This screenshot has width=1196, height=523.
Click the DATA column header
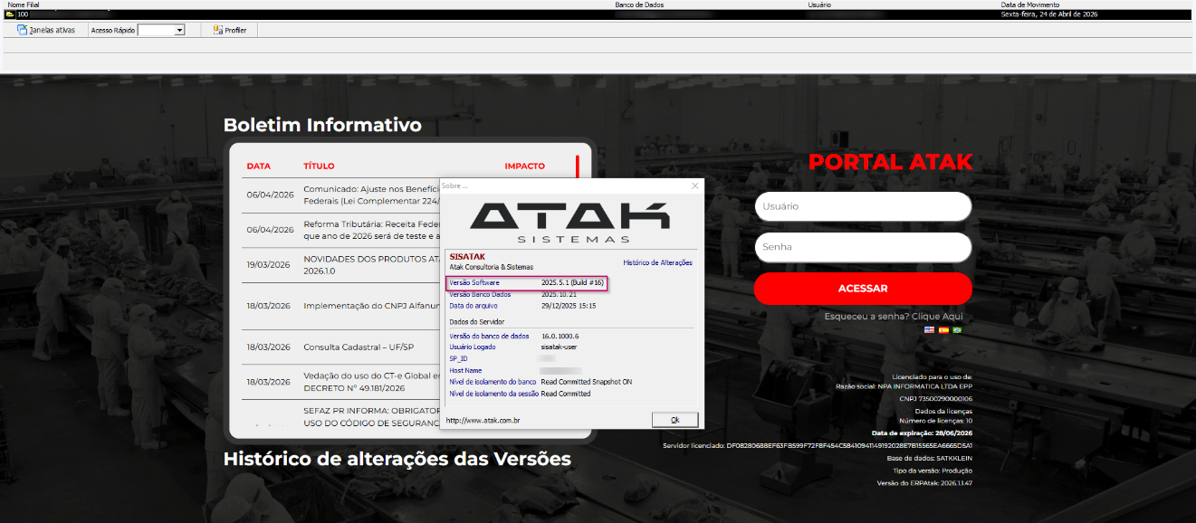point(258,166)
